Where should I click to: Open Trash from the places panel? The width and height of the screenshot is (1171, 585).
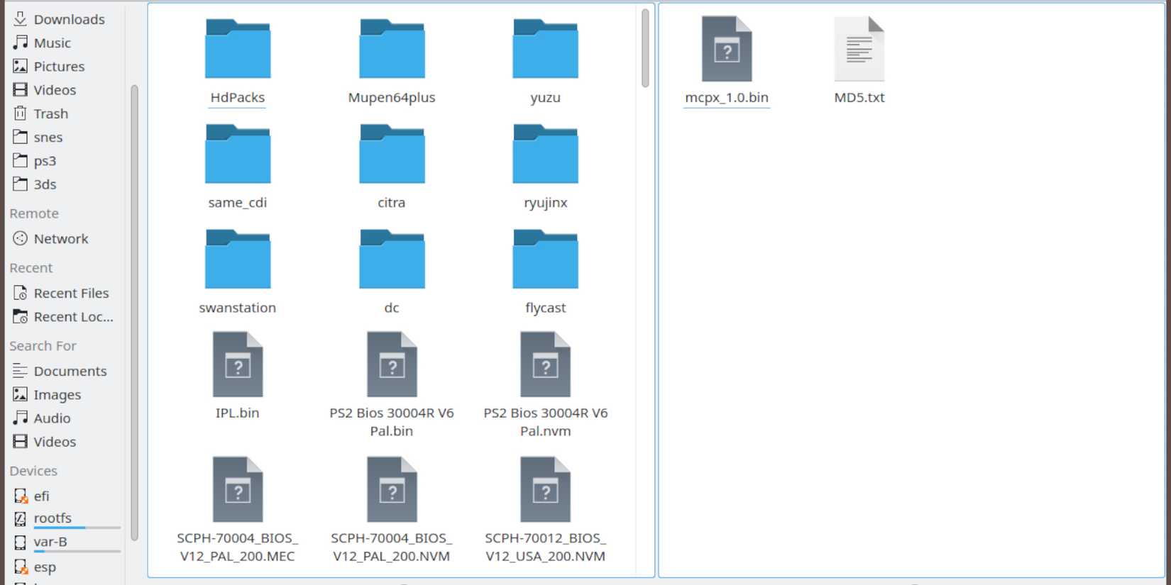click(x=51, y=113)
